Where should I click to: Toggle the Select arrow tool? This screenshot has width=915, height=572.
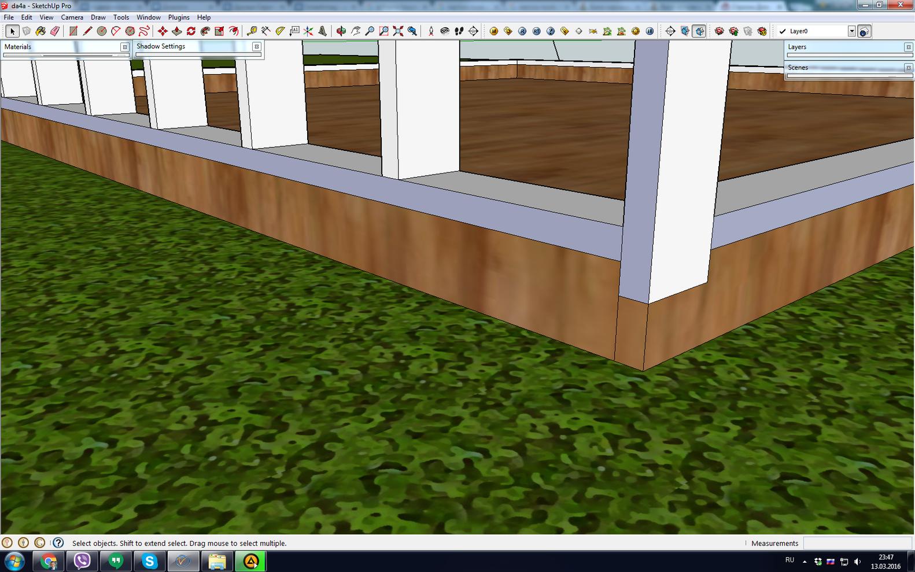pos(12,31)
